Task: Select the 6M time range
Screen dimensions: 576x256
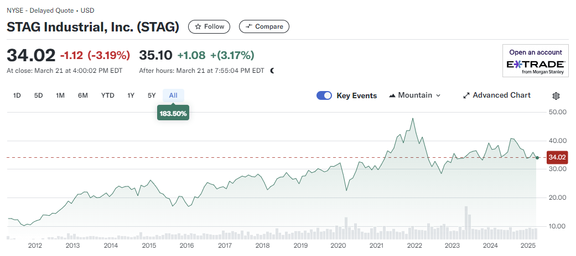Action: [x=82, y=95]
